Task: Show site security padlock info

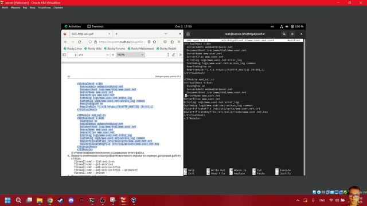Action: point(96,42)
